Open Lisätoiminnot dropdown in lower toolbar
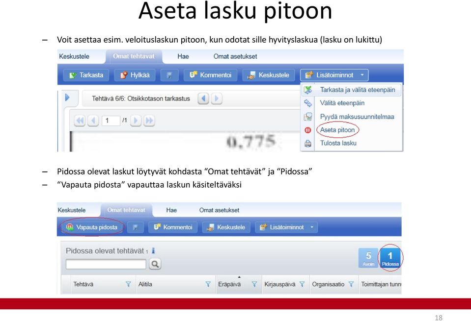Image resolution: width=471 pixels, height=321 pixels. coord(286,227)
